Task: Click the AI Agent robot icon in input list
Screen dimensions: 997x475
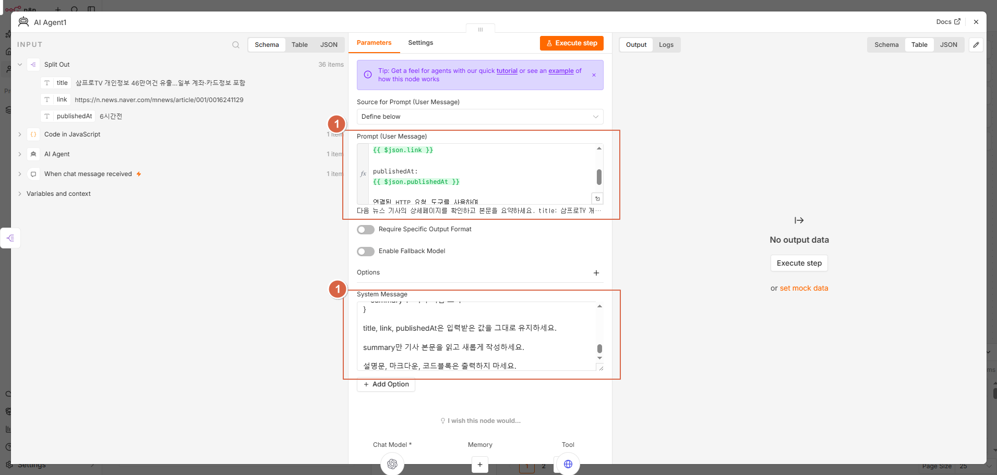Action: point(33,154)
